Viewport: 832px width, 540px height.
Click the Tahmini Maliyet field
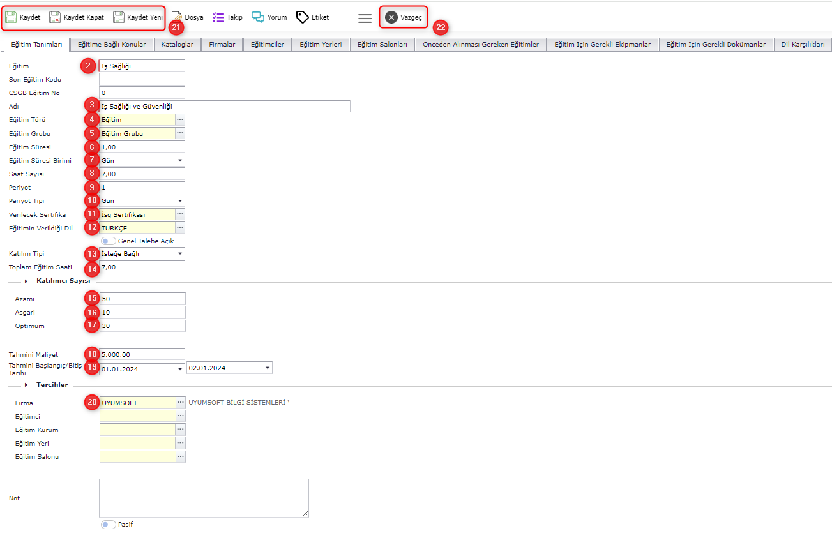coord(142,354)
